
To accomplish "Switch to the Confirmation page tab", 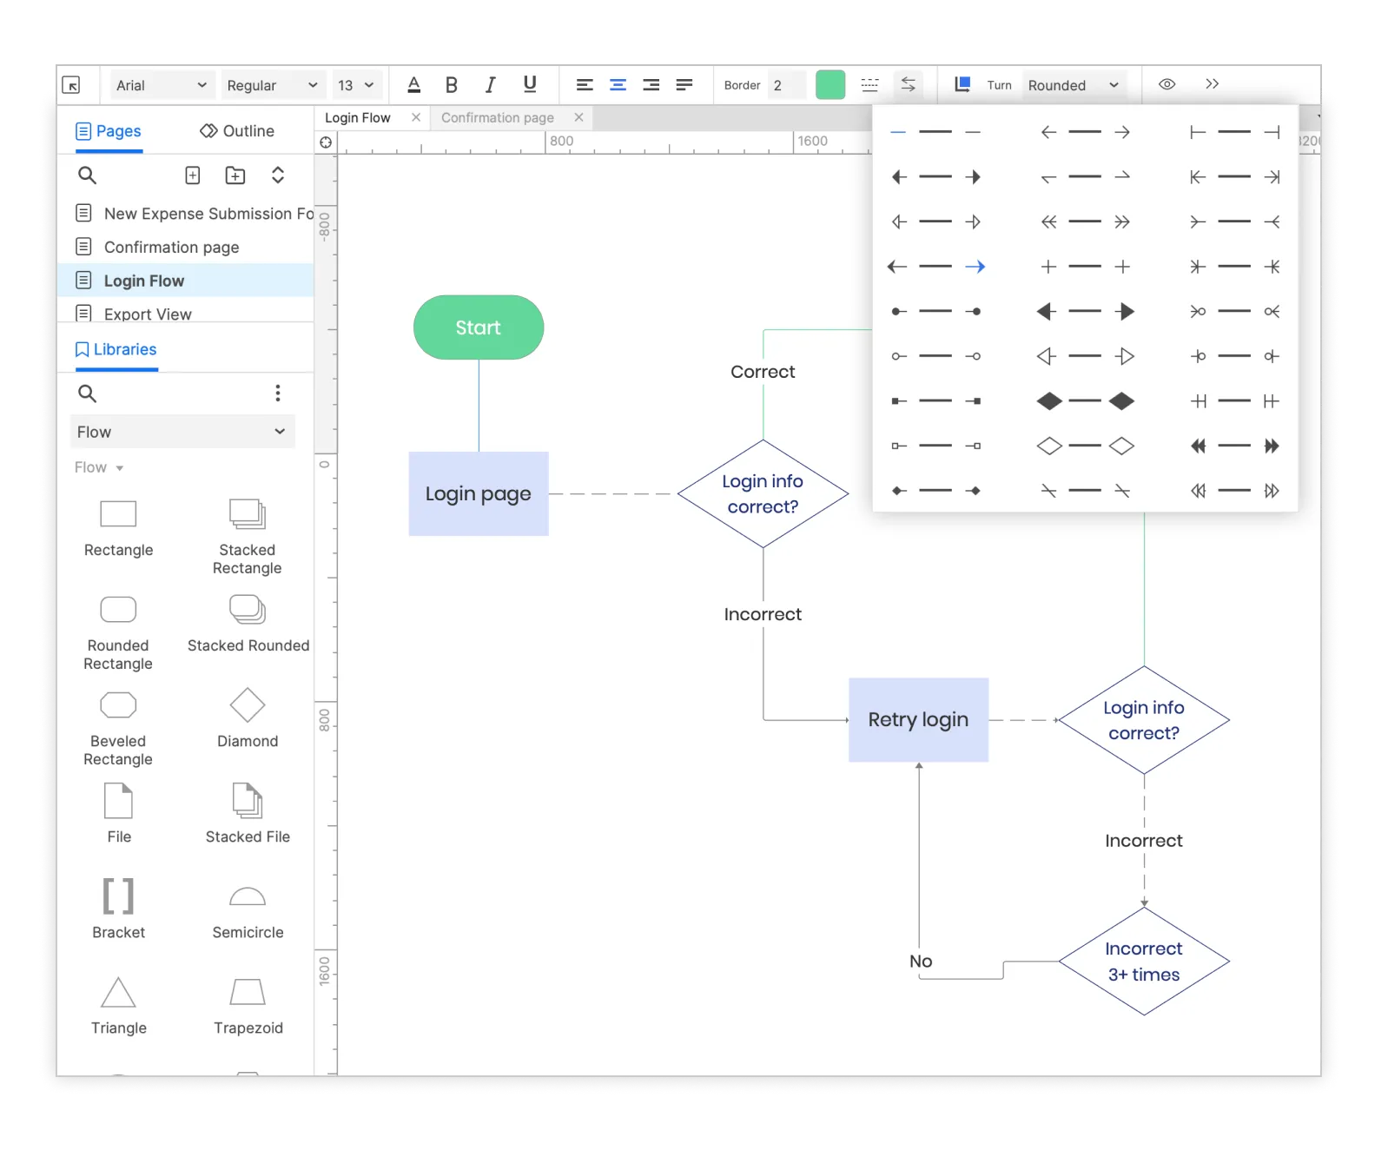I will 498,118.
